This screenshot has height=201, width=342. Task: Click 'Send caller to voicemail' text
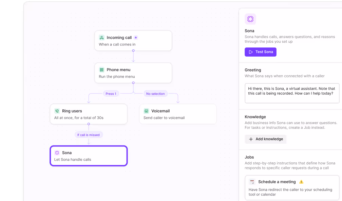(x=164, y=118)
